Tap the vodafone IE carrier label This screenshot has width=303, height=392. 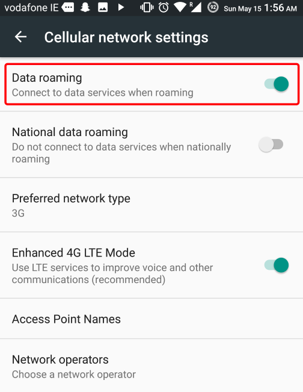click(31, 7)
